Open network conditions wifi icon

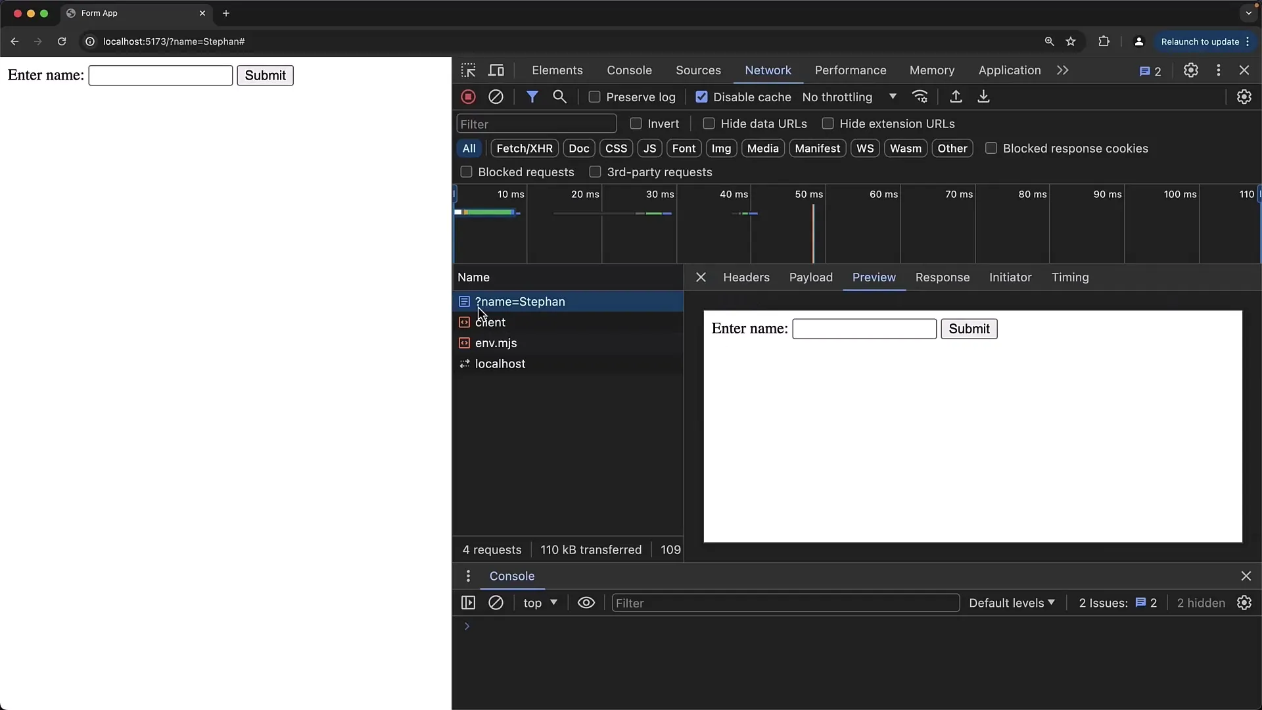click(920, 97)
